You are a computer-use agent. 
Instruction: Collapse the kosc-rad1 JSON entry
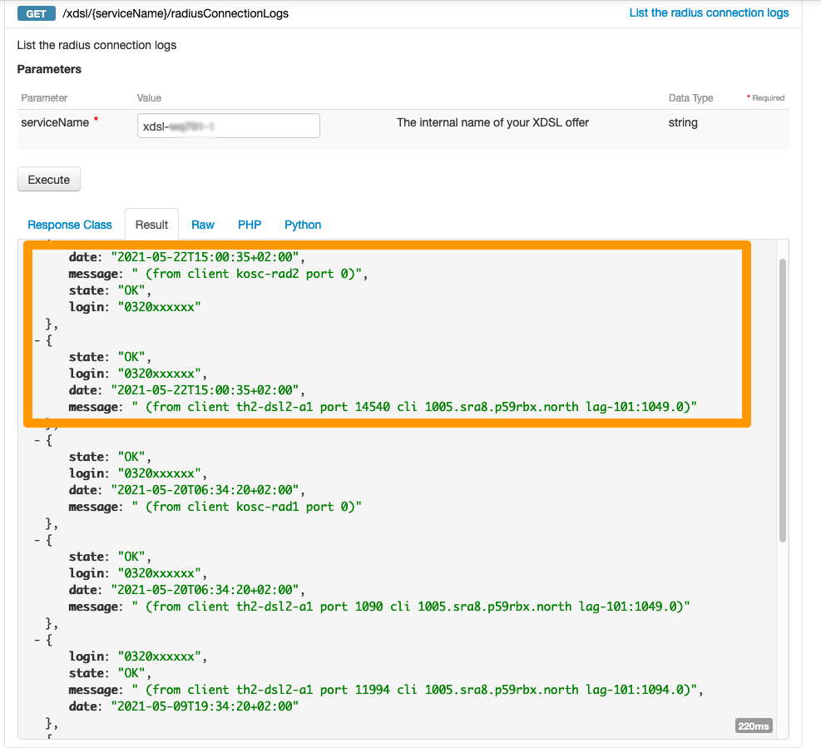[x=37, y=440]
